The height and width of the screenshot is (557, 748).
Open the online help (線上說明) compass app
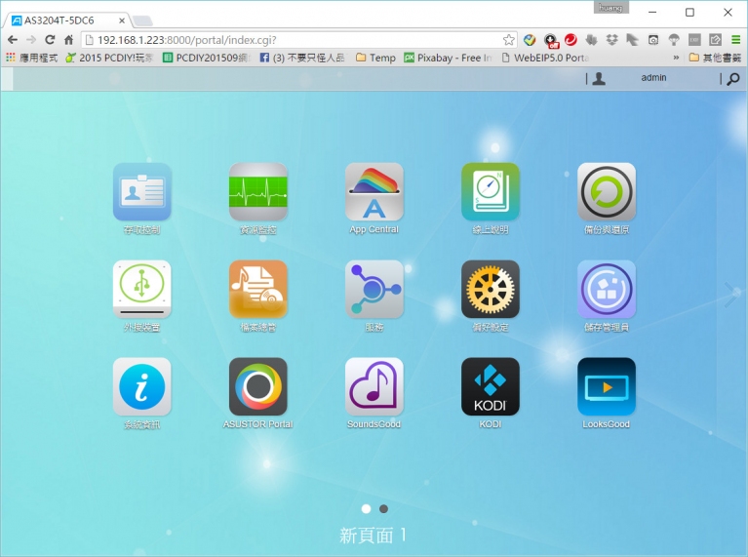491,191
